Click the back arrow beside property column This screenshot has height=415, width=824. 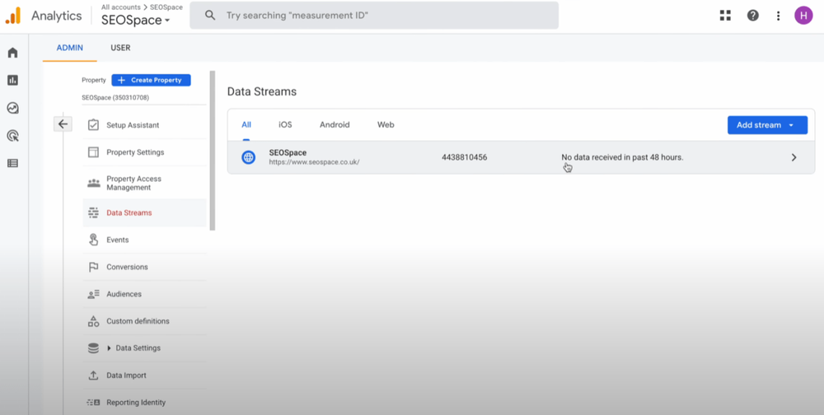click(x=63, y=124)
